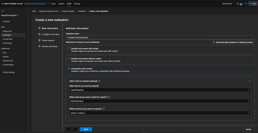Select the Review and finish step

tap(48, 46)
